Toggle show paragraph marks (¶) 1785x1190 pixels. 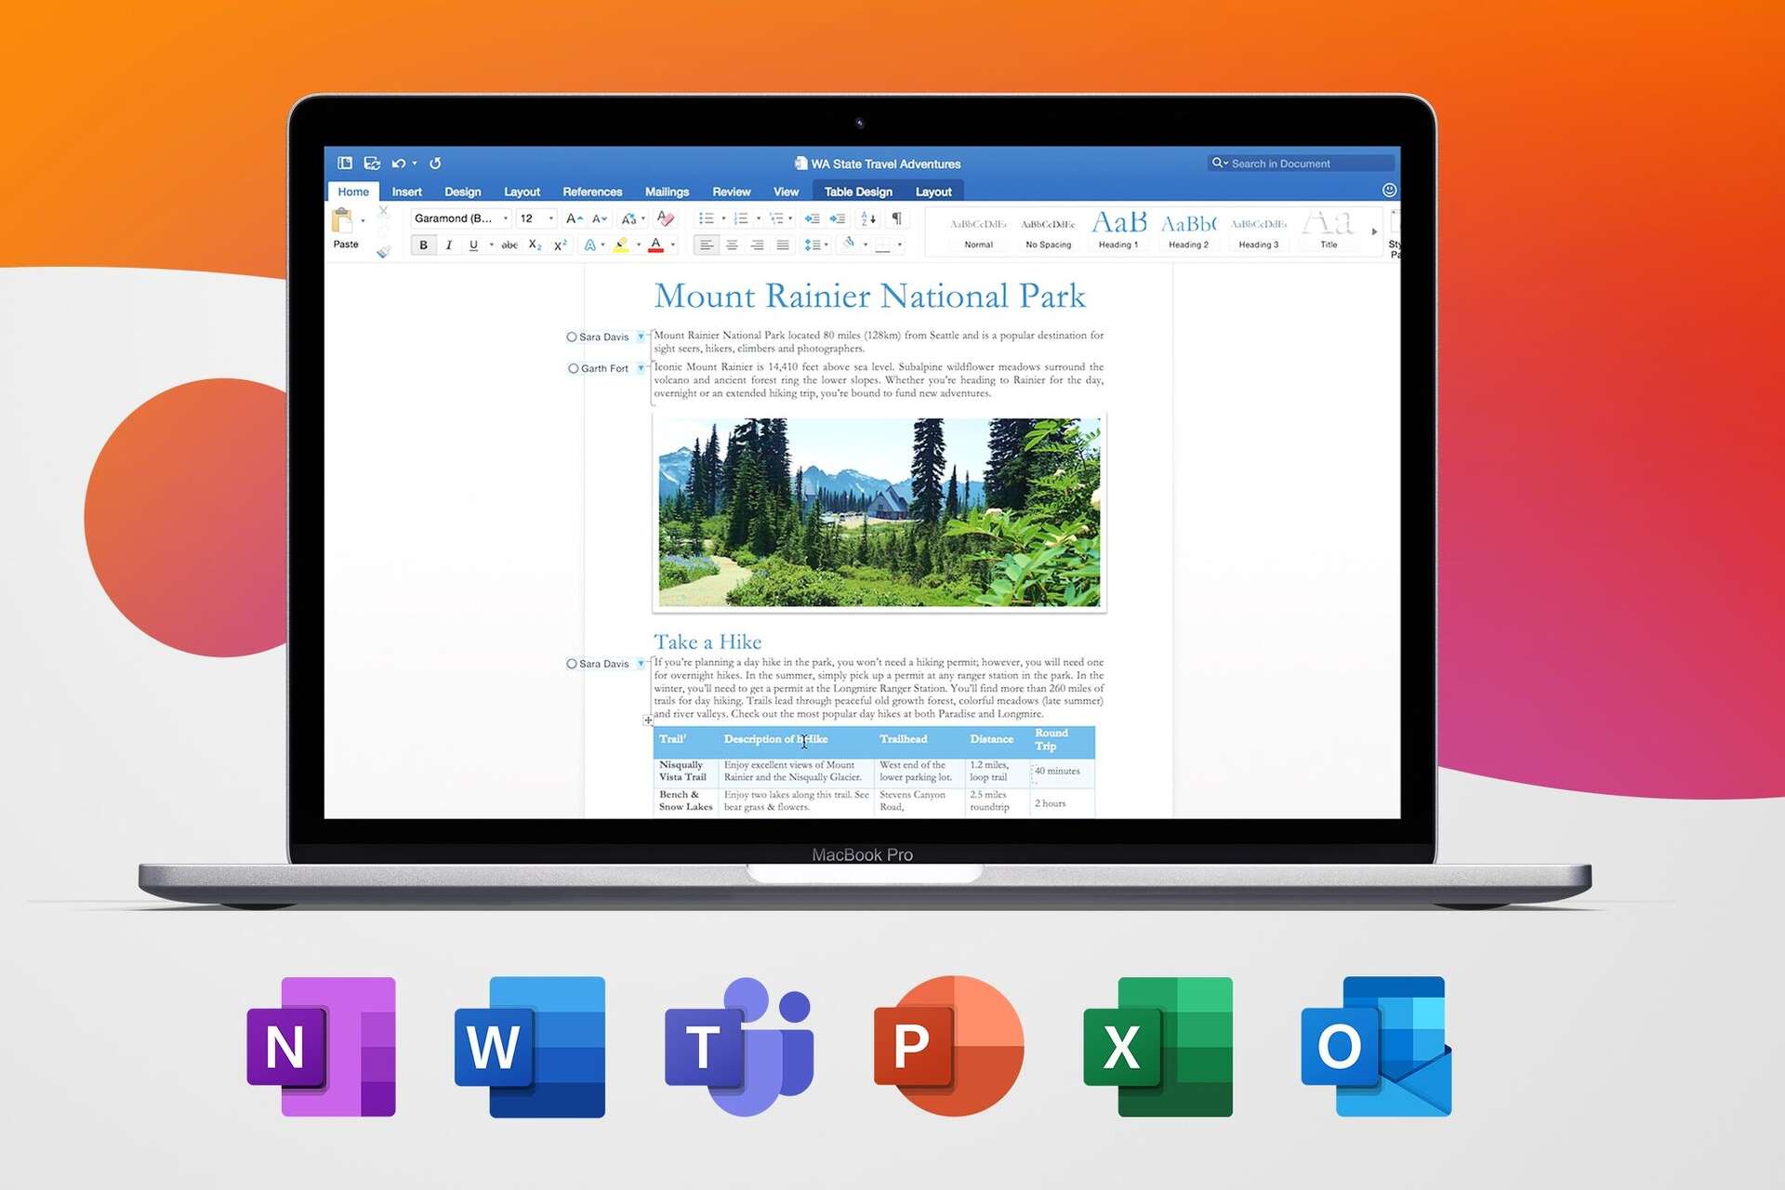point(896,218)
